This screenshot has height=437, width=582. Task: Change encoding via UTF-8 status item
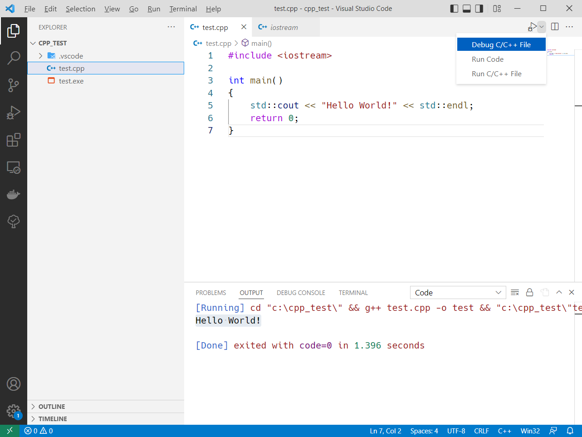[x=456, y=431]
